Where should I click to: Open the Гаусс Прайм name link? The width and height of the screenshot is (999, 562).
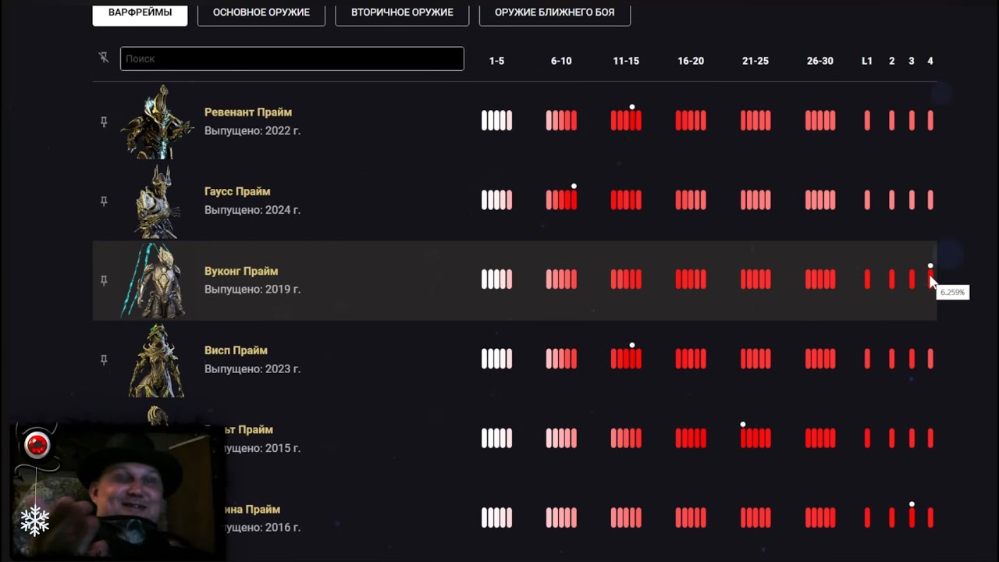[237, 191]
